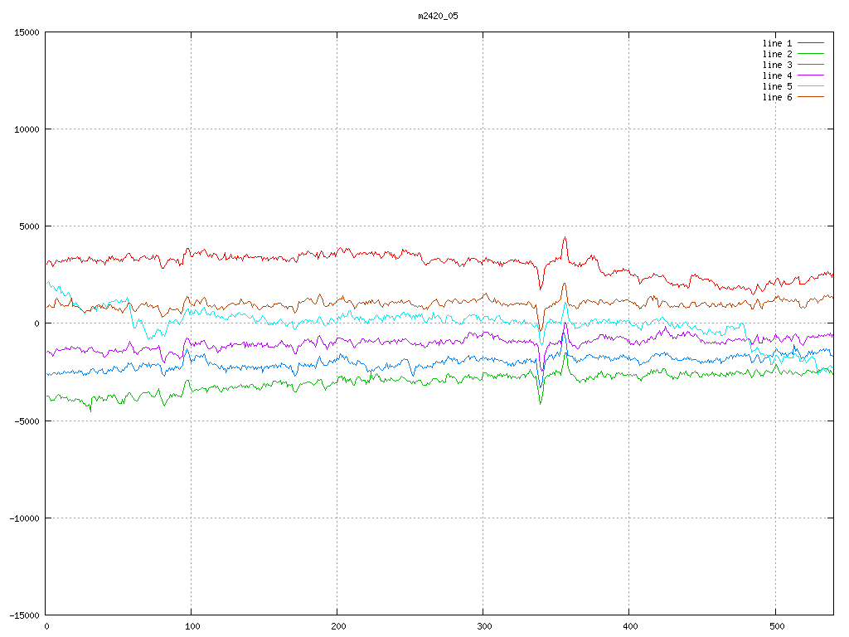Click the blue legend sample for line 3
Image resolution: width=849 pixels, height=637 pixels.
tap(811, 65)
